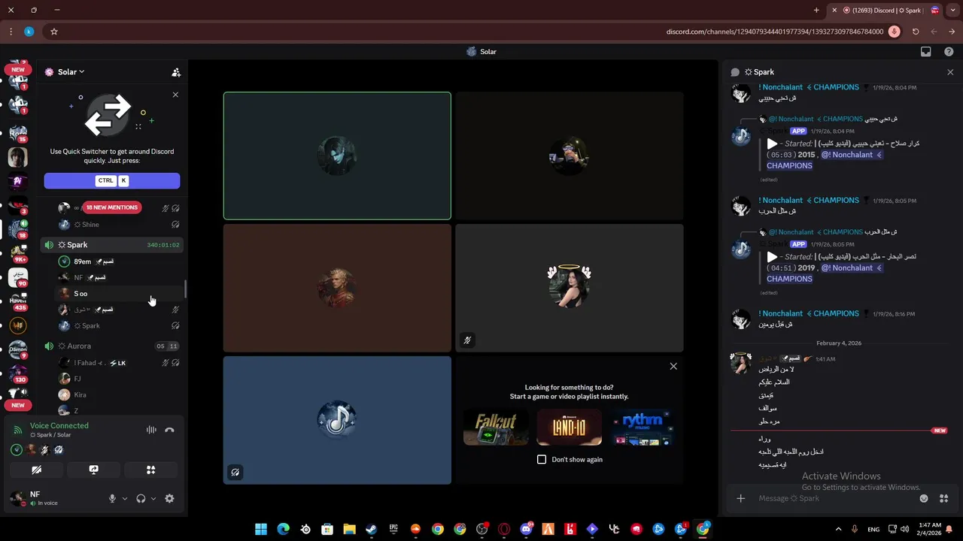963x541 pixels.
Task: Launch the Land-io activity thumbnail
Action: point(570,428)
